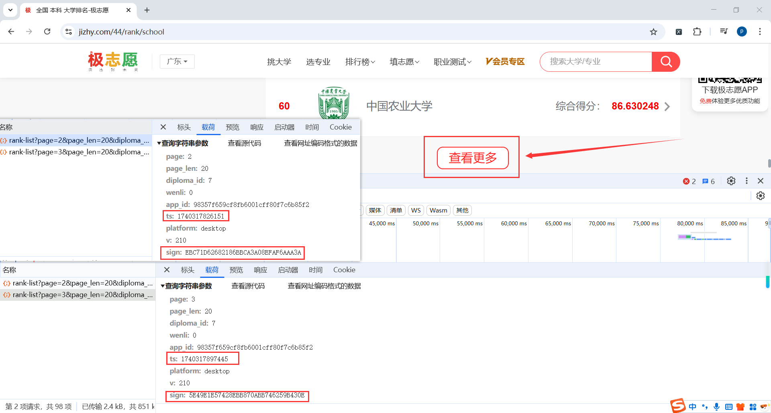Open the V会员专区 link

pyautogui.click(x=505, y=61)
